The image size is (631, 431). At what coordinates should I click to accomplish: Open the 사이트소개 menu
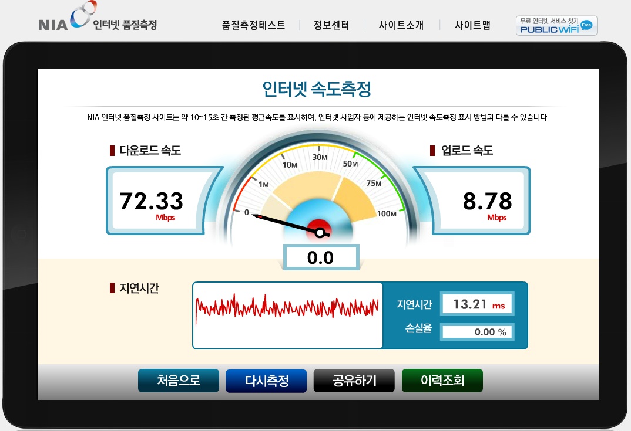pyautogui.click(x=401, y=25)
